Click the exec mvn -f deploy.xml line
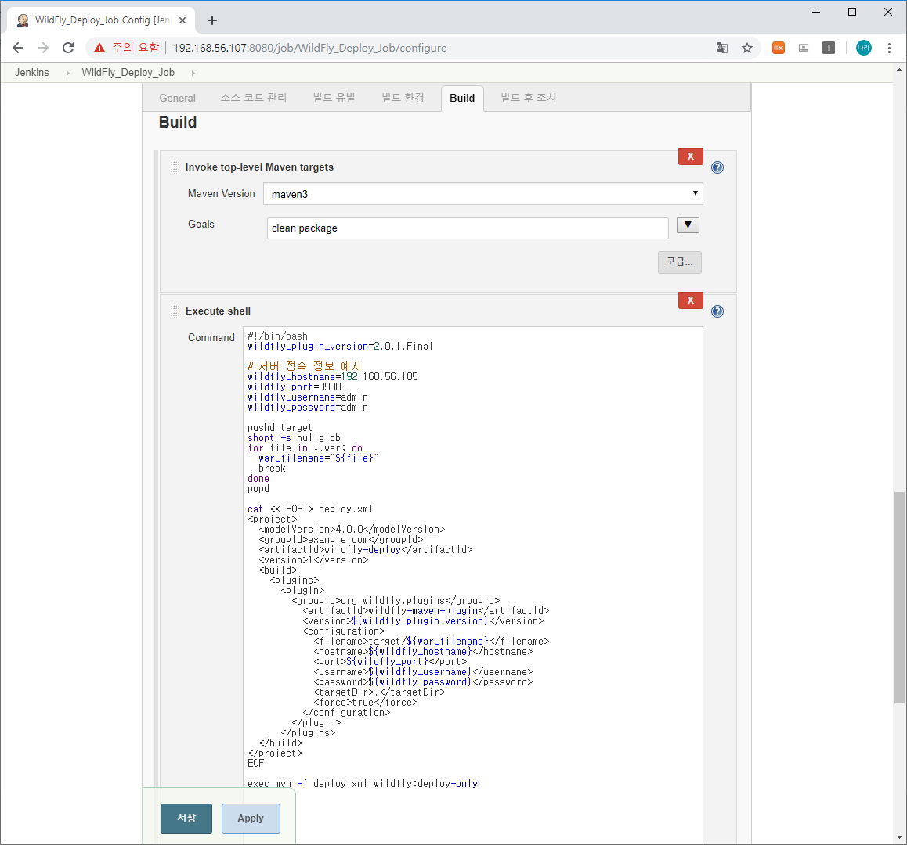907x845 pixels. click(362, 784)
